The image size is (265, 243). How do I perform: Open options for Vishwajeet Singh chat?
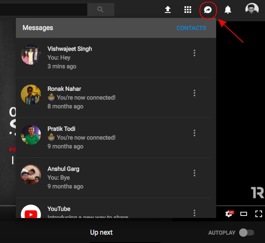click(194, 53)
